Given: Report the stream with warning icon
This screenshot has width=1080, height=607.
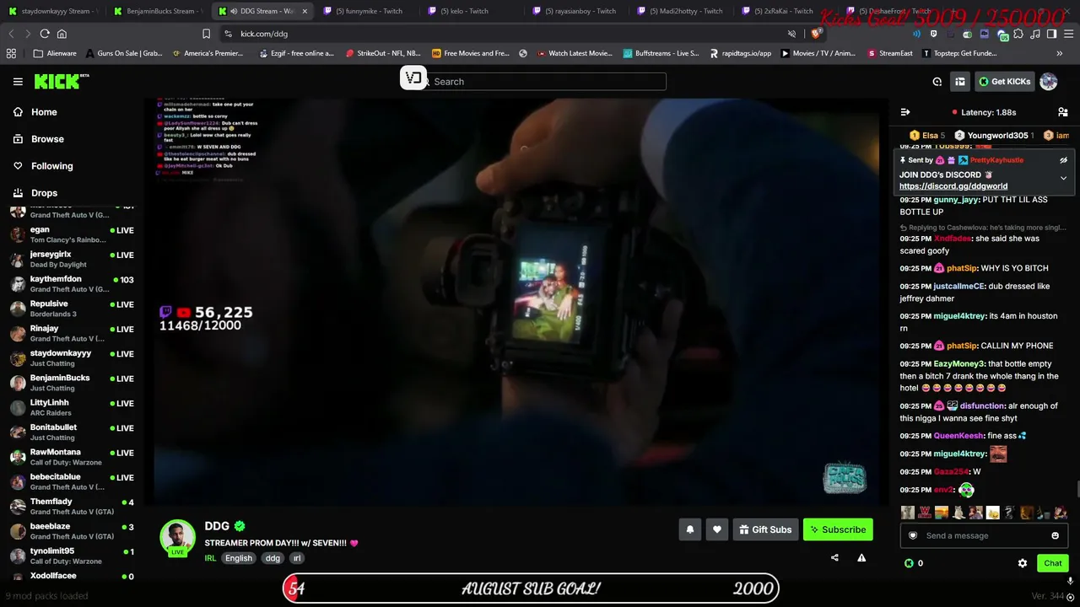Looking at the screenshot, I should [861, 557].
